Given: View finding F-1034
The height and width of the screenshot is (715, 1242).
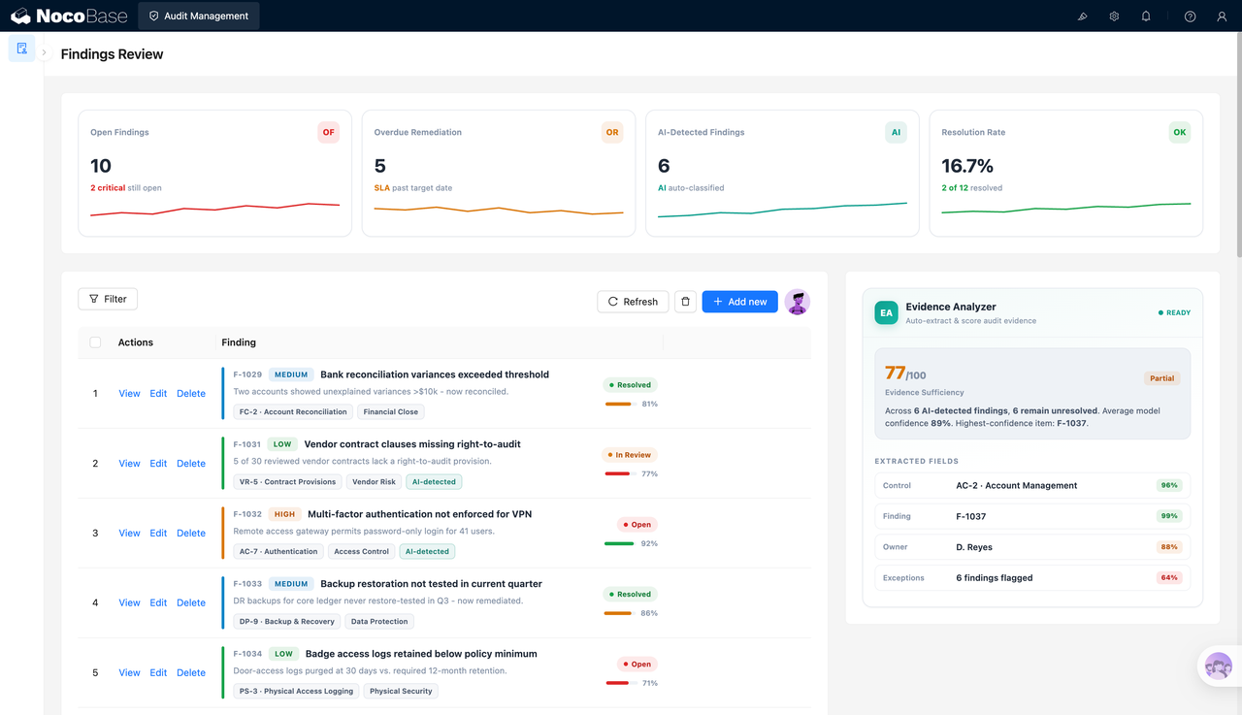Looking at the screenshot, I should tap(129, 673).
